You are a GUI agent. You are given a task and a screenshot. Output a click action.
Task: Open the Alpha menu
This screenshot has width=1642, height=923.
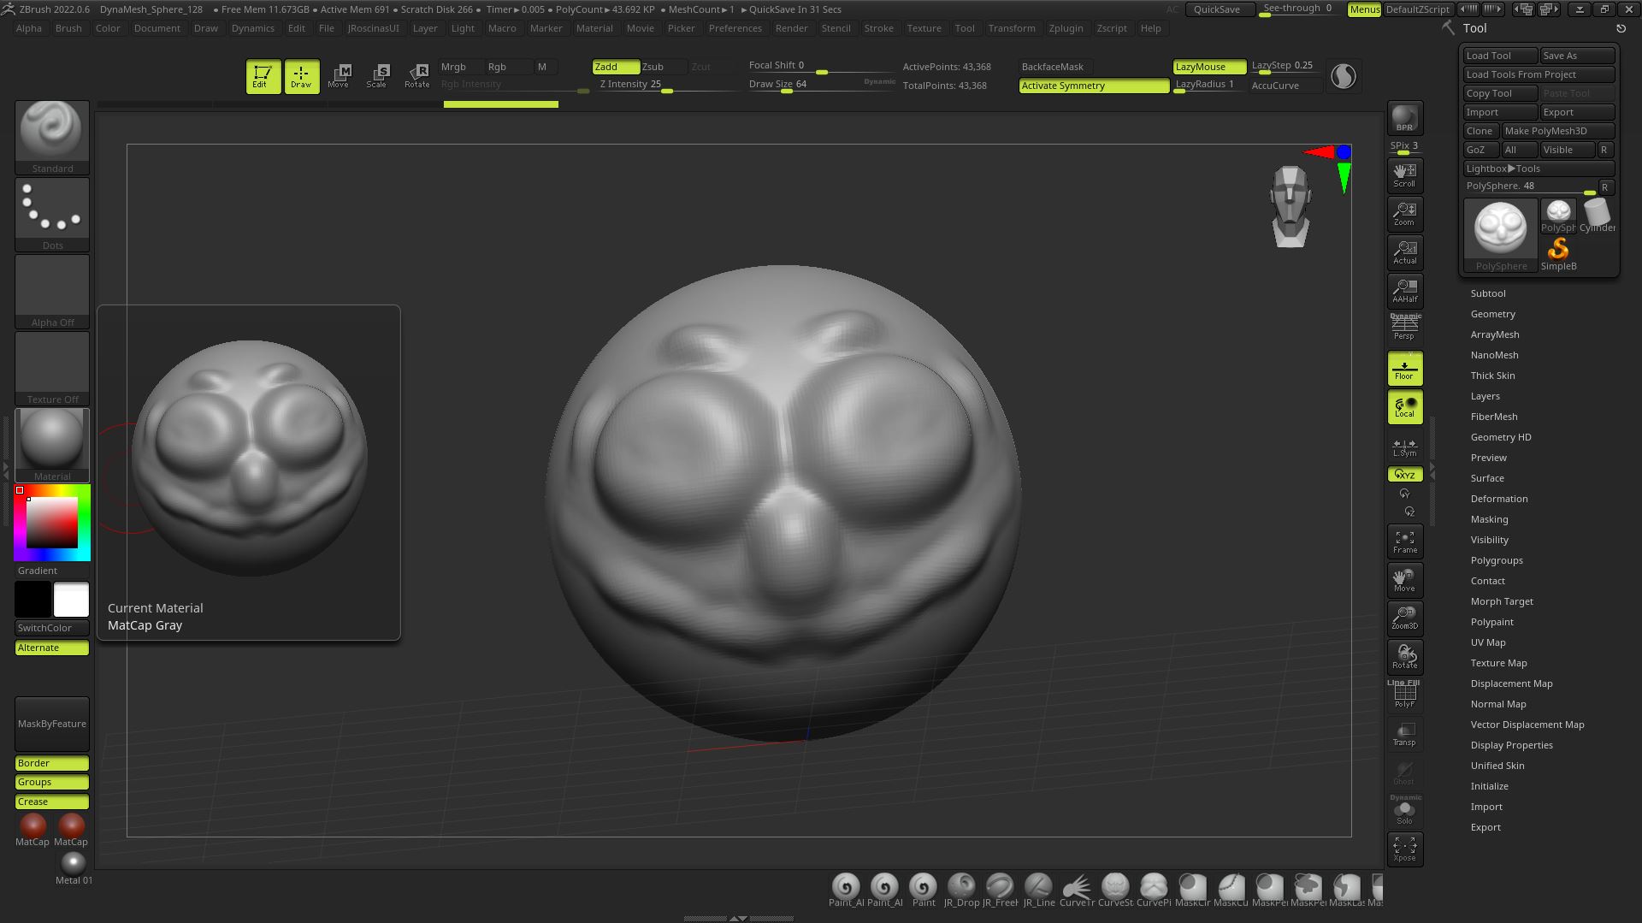coord(29,28)
